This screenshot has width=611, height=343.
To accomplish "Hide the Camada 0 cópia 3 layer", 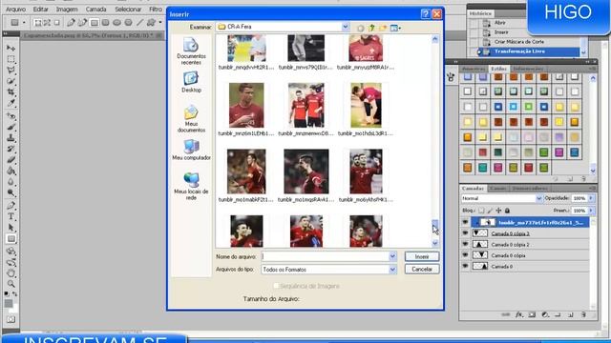I will 465,233.
